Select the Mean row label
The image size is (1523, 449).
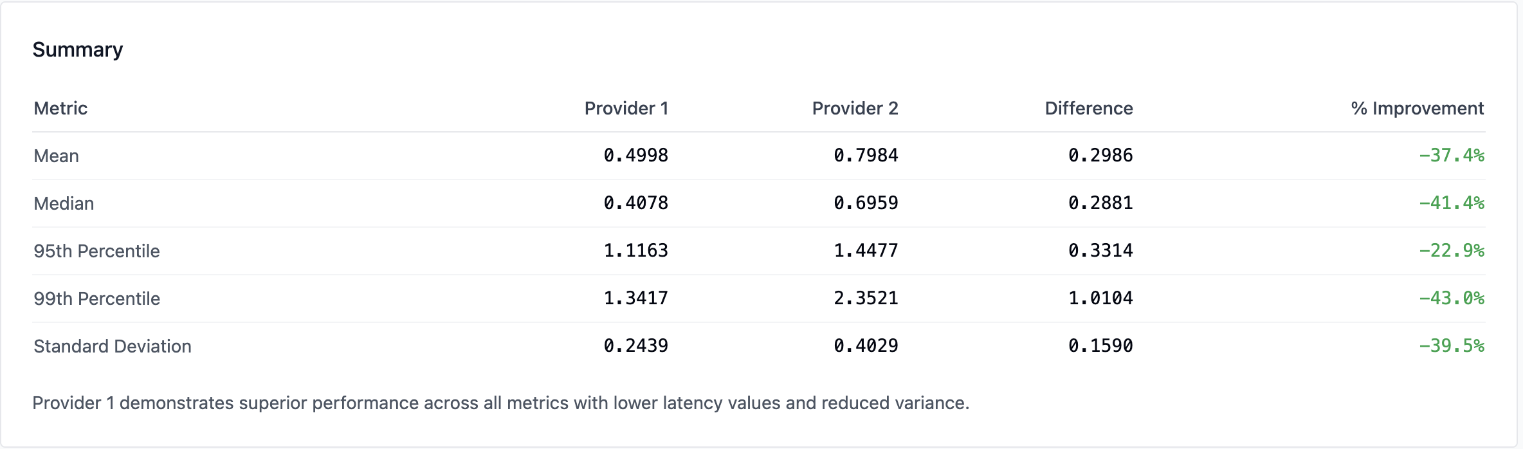57,156
